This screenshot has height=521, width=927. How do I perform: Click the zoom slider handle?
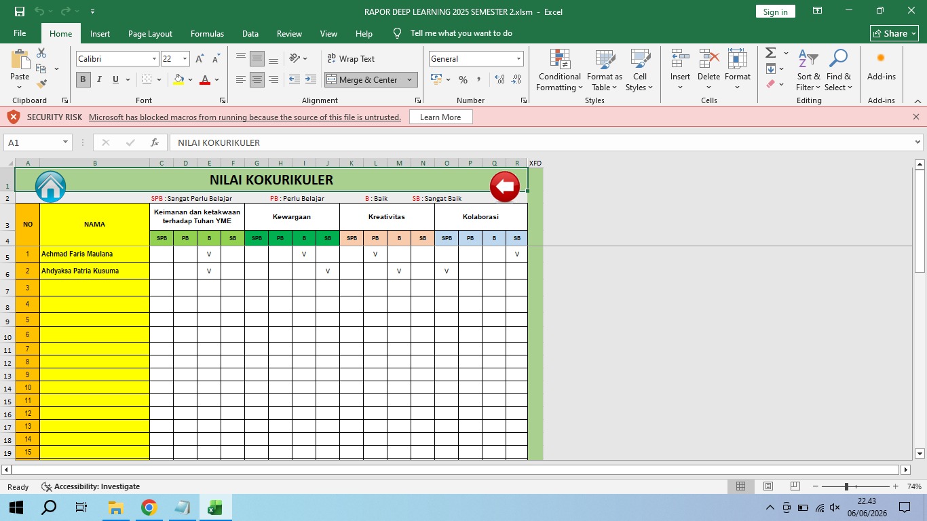pyautogui.click(x=846, y=486)
